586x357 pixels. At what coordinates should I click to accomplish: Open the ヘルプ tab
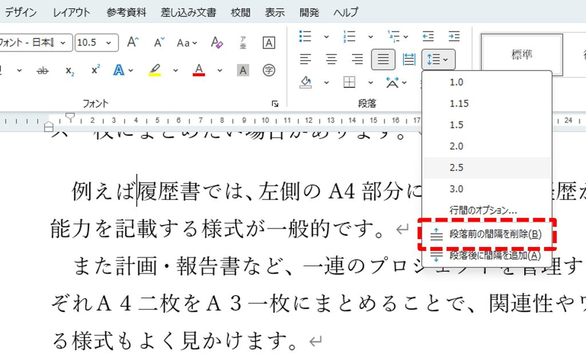coord(346,13)
